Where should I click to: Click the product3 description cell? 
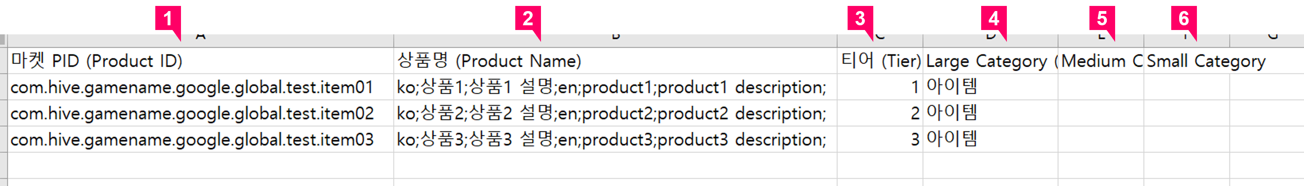coord(615,139)
